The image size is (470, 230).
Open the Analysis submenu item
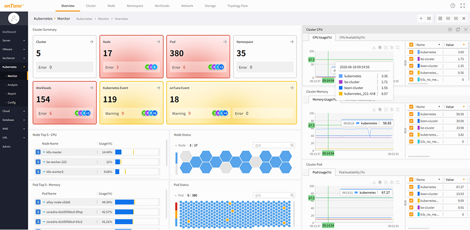point(13,85)
